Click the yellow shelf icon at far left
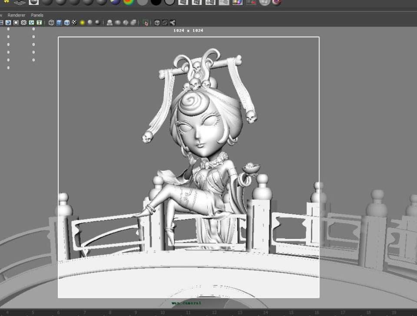This screenshot has height=316, width=417. pyautogui.click(x=7, y=2)
